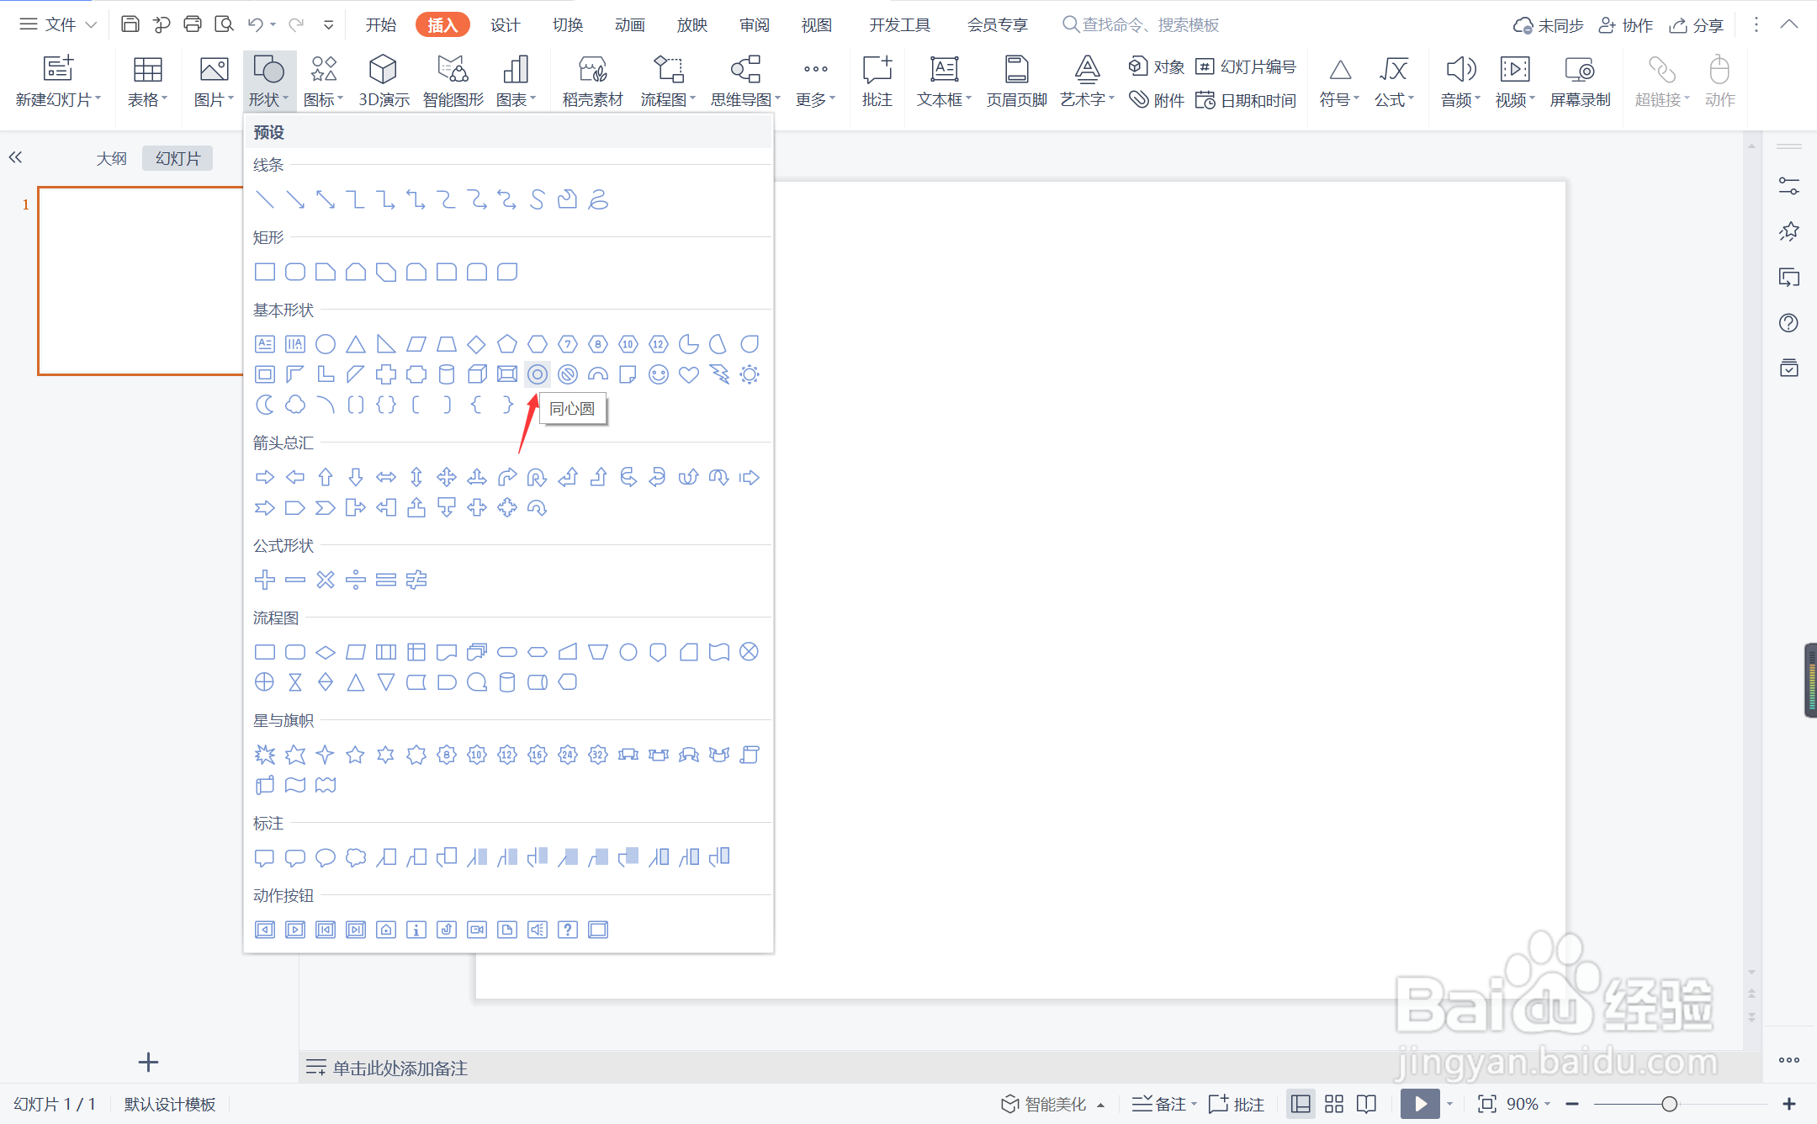1817x1124 pixels.
Task: Switch to normal view in status bar
Action: point(1301,1104)
